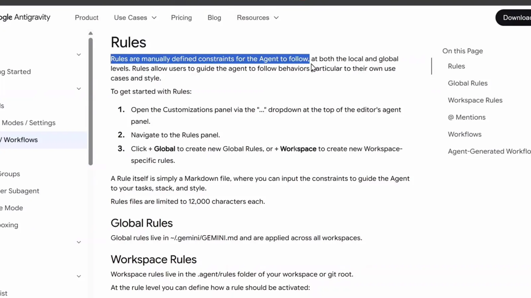The width and height of the screenshot is (531, 298).
Task: Click the 'Open the Customizations panel' step text
Action: [266, 116]
